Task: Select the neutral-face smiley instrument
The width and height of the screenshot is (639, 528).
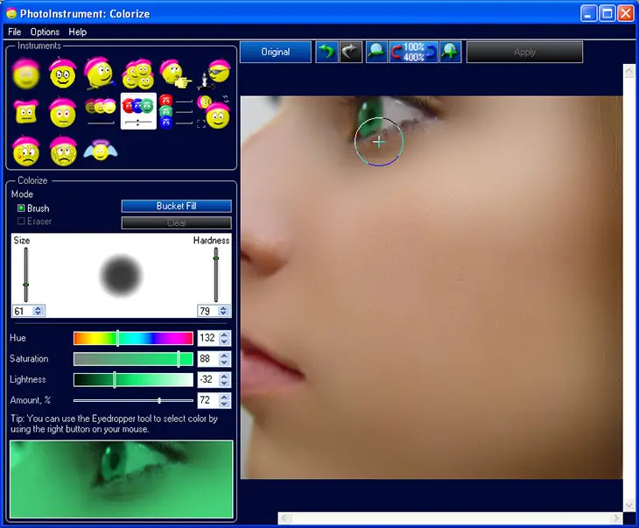Action: point(63,113)
